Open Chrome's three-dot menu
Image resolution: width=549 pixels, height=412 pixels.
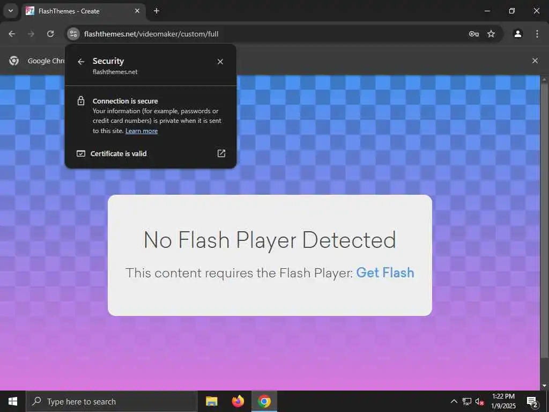[537, 34]
